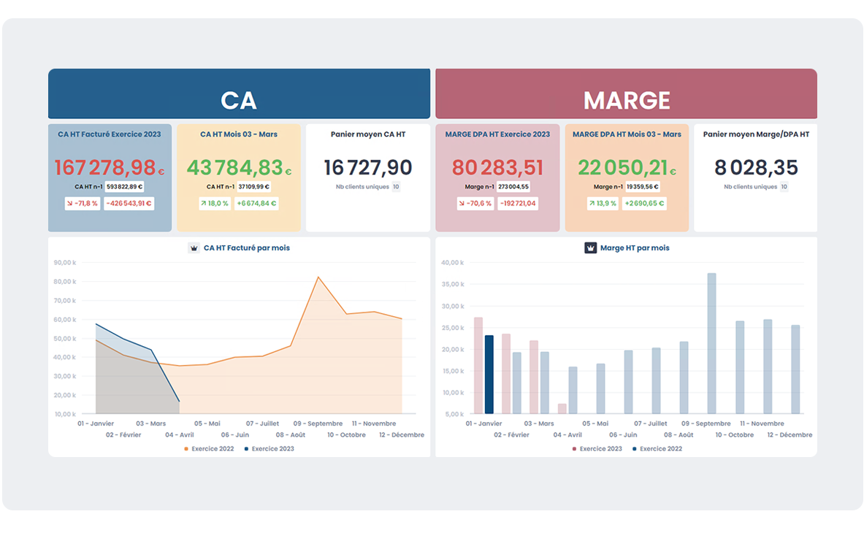The width and height of the screenshot is (864, 560).
Task: Click the pink Exercice 2023 dot in the Marge chart legend
Action: [x=574, y=449]
